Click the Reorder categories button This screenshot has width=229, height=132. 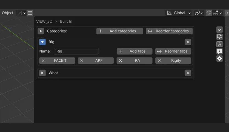tap(169, 31)
